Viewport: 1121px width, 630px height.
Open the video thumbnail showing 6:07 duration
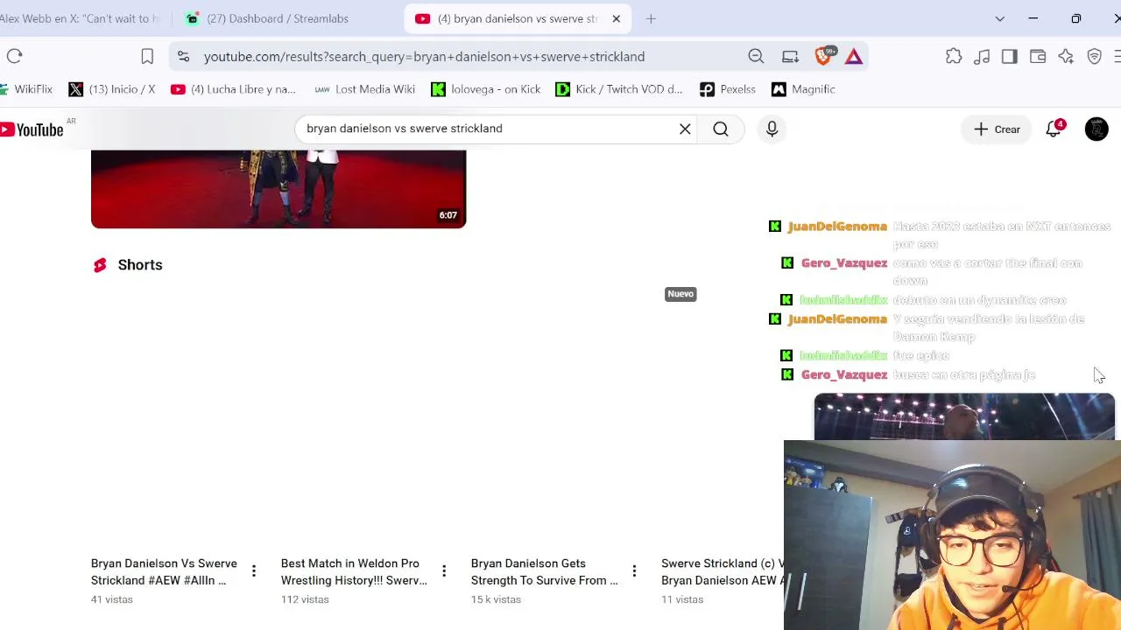278,189
